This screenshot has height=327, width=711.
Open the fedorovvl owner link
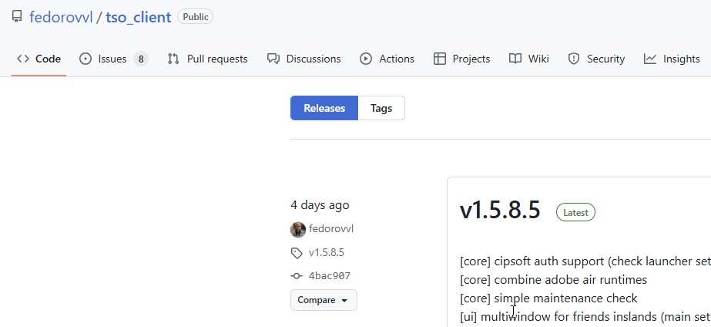pos(61,17)
